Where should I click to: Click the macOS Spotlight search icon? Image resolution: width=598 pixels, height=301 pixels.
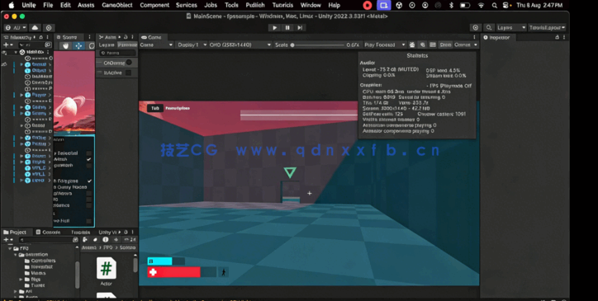pyautogui.click(x=495, y=5)
